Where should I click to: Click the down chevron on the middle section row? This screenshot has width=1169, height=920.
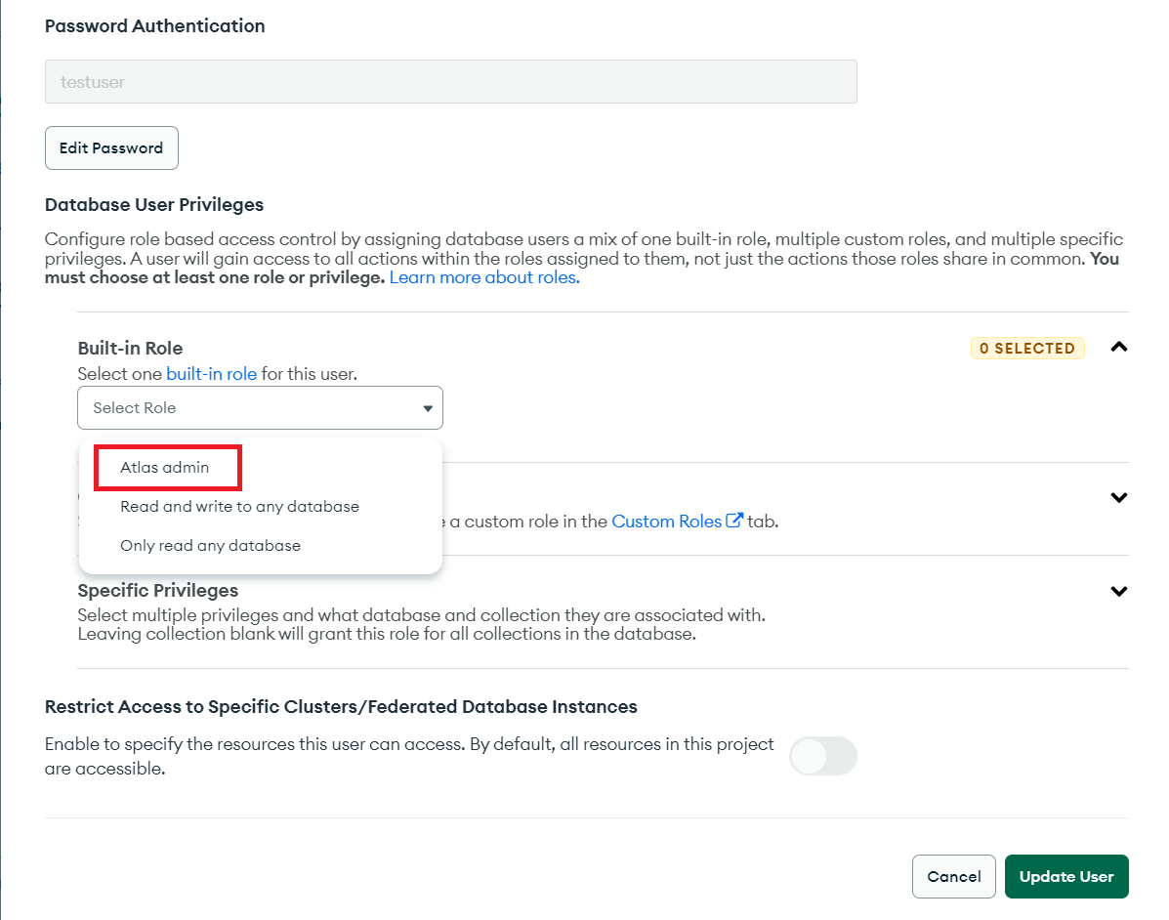pyautogui.click(x=1118, y=497)
